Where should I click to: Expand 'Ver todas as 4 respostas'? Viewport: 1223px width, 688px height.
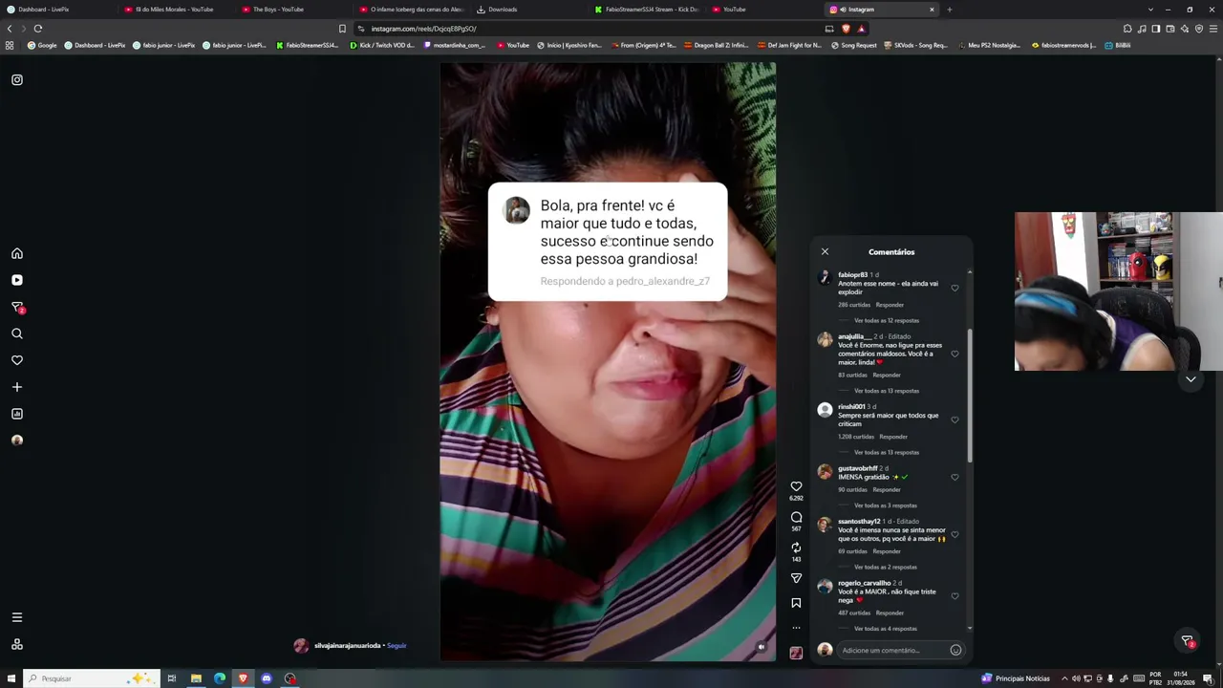point(886,629)
